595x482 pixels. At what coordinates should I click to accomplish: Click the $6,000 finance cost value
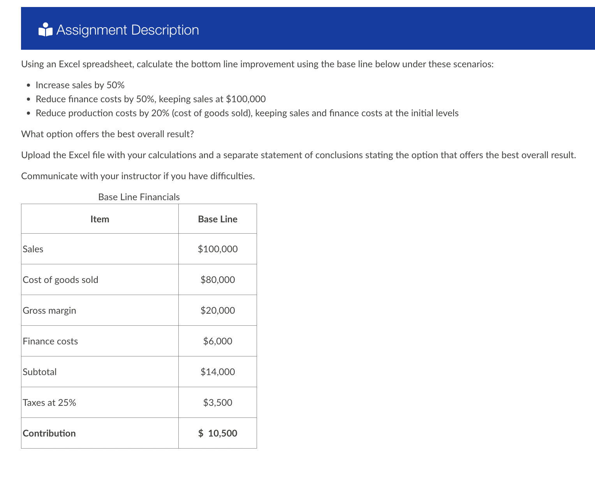coord(217,341)
